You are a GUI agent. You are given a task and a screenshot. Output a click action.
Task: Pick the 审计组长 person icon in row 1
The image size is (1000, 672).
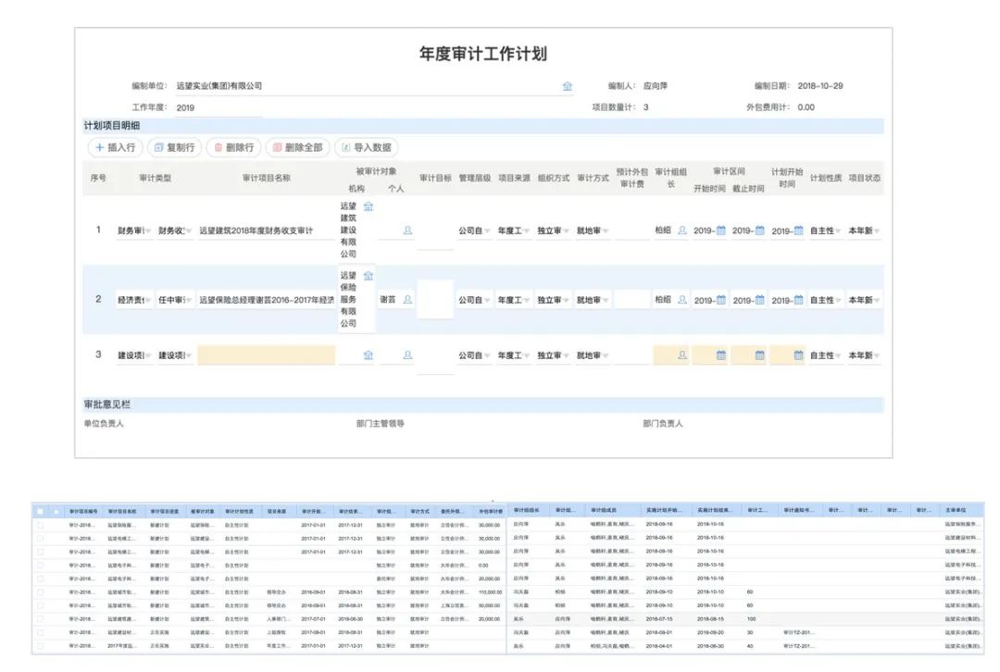coord(681,230)
